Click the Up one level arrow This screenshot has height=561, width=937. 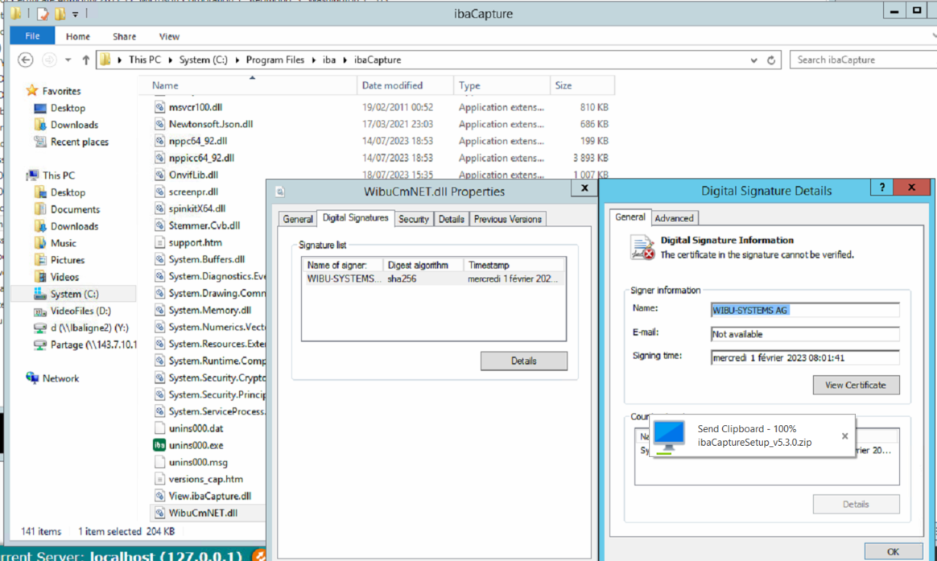pyautogui.click(x=85, y=60)
